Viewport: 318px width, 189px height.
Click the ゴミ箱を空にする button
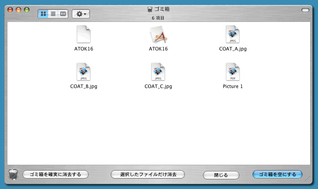tap(278, 175)
